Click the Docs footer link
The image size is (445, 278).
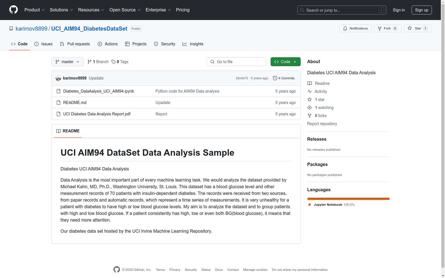[219, 270]
